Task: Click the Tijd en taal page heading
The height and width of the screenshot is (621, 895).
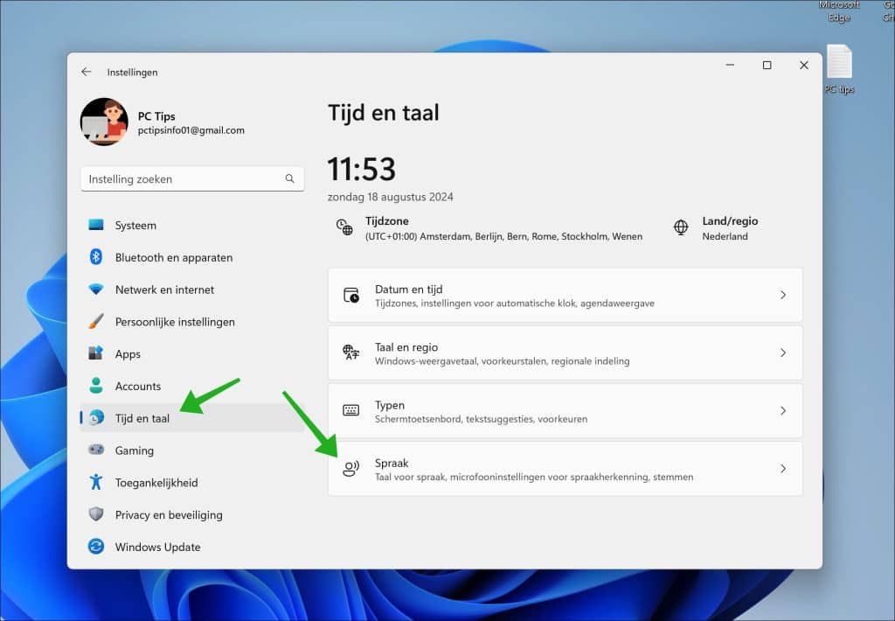Action: [384, 113]
